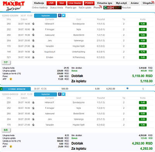Screen dimensions: 155x152
Task: Share second ticket on Twitter
Action: click(x=64, y=94)
